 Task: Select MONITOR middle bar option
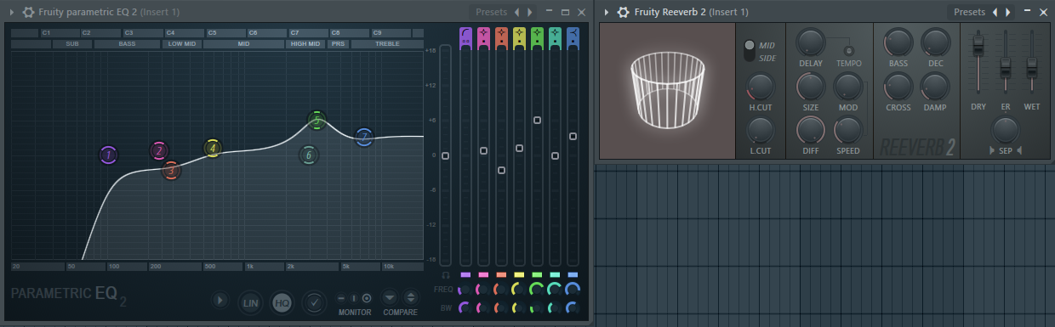point(354,298)
